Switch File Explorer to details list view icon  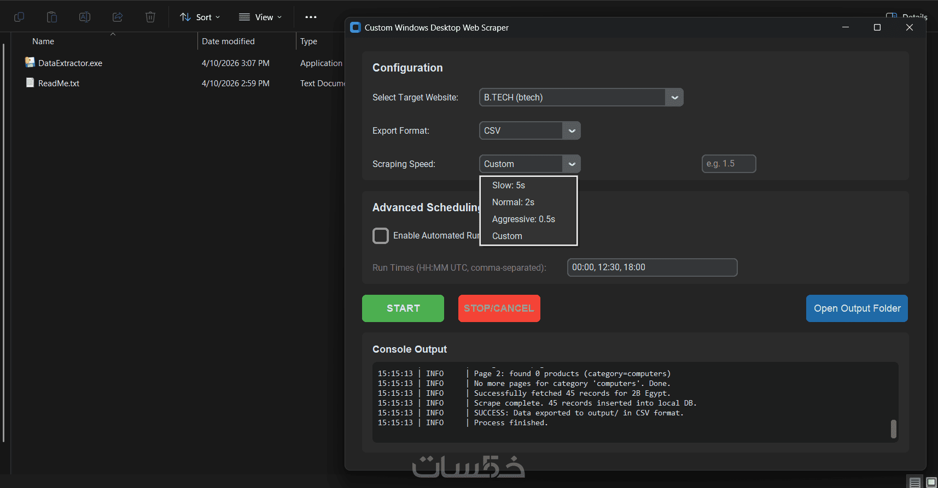[x=914, y=483]
